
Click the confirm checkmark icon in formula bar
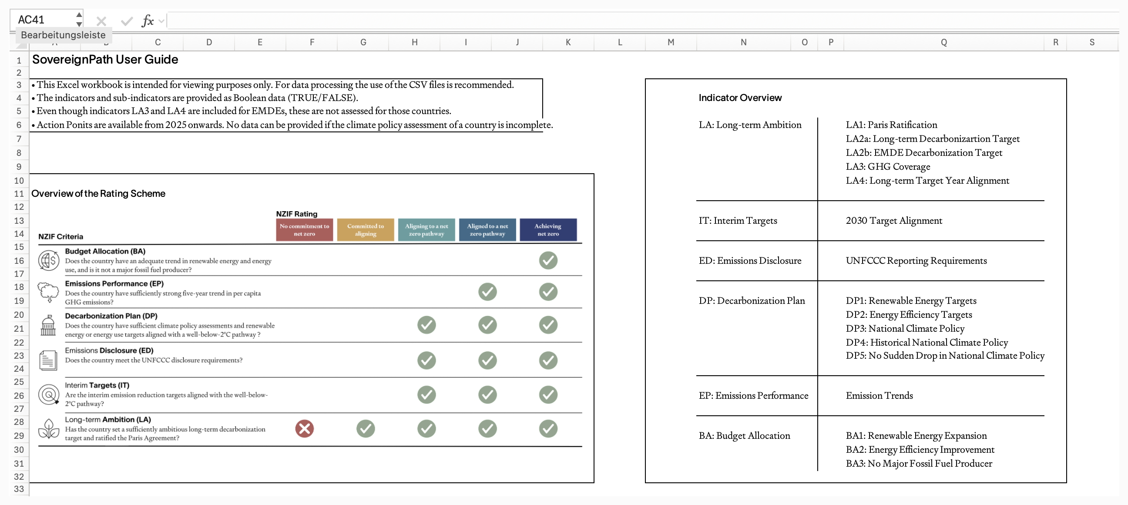coord(127,20)
